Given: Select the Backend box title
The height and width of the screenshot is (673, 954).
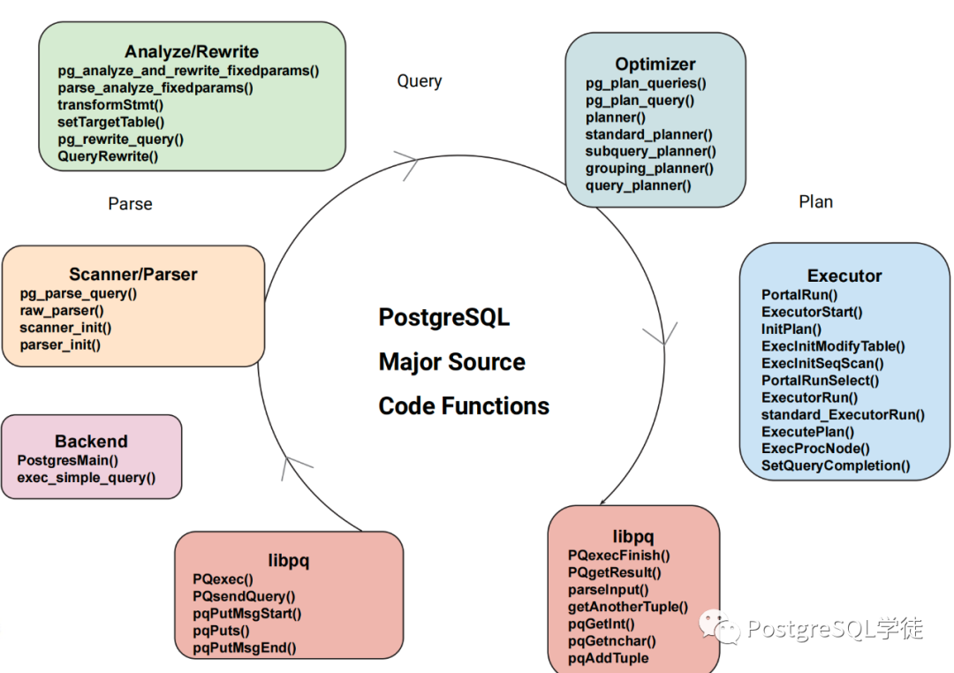Looking at the screenshot, I should [91, 442].
